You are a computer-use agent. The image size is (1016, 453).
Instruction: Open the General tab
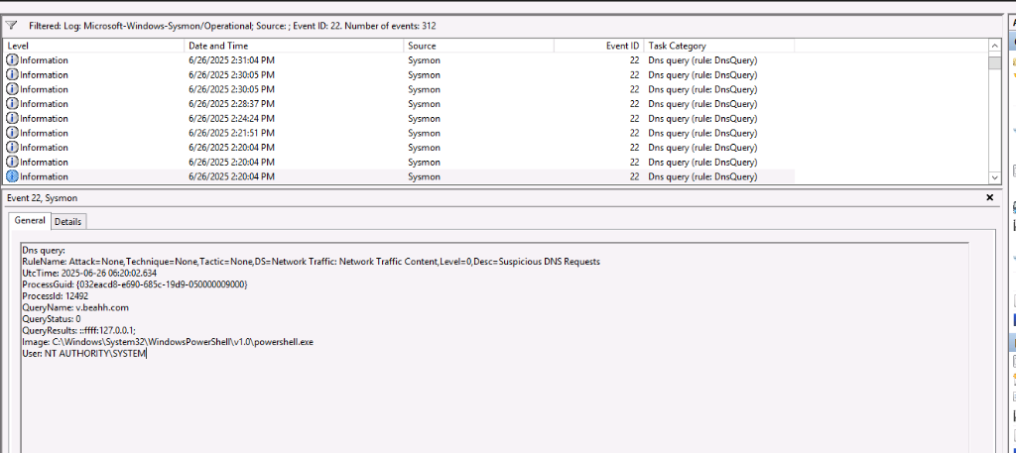pos(29,221)
